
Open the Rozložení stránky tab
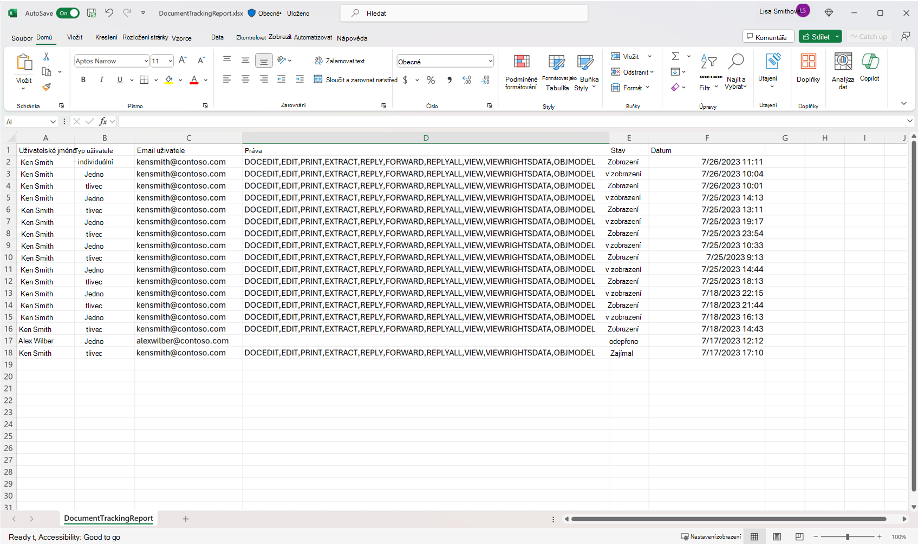click(145, 37)
